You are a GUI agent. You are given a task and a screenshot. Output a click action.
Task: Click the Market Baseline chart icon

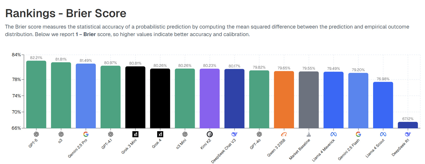coord(309,134)
